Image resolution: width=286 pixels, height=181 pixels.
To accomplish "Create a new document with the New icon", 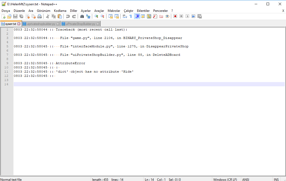I will tap(3, 16).
